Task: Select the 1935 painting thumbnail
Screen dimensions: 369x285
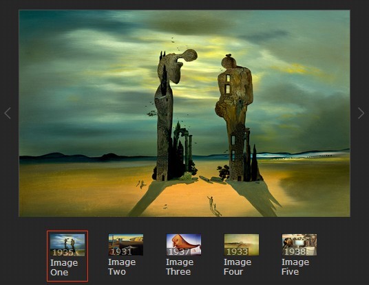Action: coord(67,244)
